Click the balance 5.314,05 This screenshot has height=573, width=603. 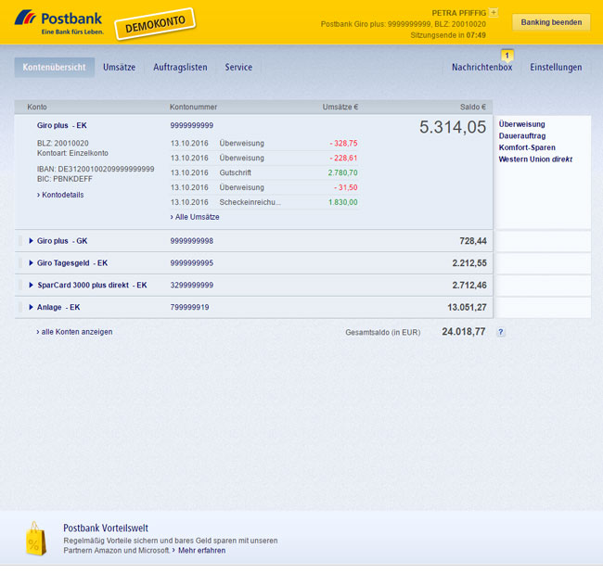coord(453,127)
